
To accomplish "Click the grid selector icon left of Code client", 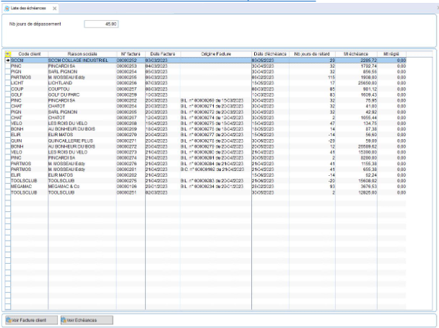I will (7, 53).
